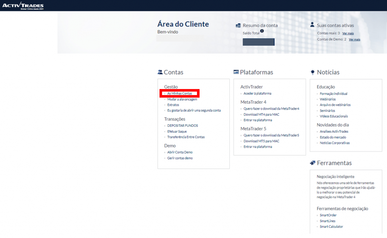The height and width of the screenshot is (238, 387).
Task: Open the Extratos link
Action: (x=173, y=105)
